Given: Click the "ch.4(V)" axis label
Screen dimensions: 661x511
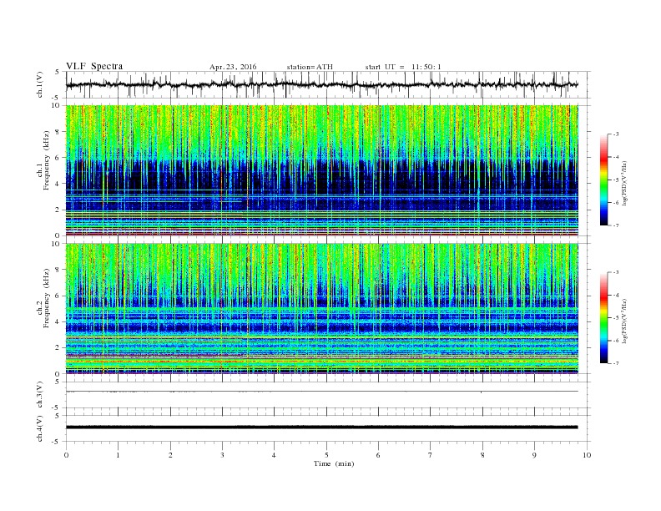Looking at the screenshot, I should point(40,428).
